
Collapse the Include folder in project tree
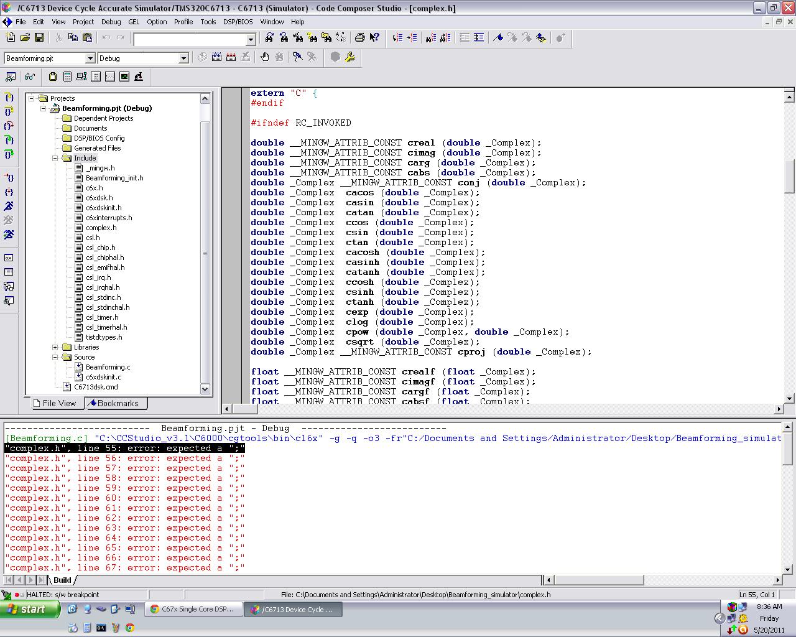pos(55,158)
